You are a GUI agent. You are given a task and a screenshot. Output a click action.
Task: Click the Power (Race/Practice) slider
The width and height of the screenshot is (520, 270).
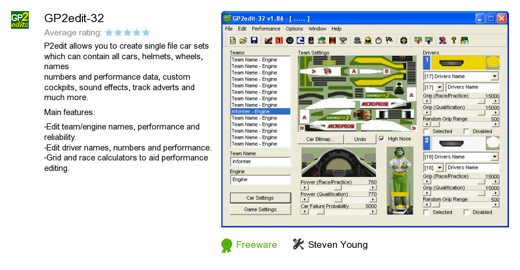tap(339, 188)
